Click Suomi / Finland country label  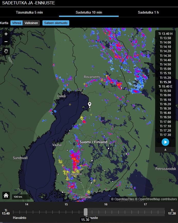pos(93,142)
